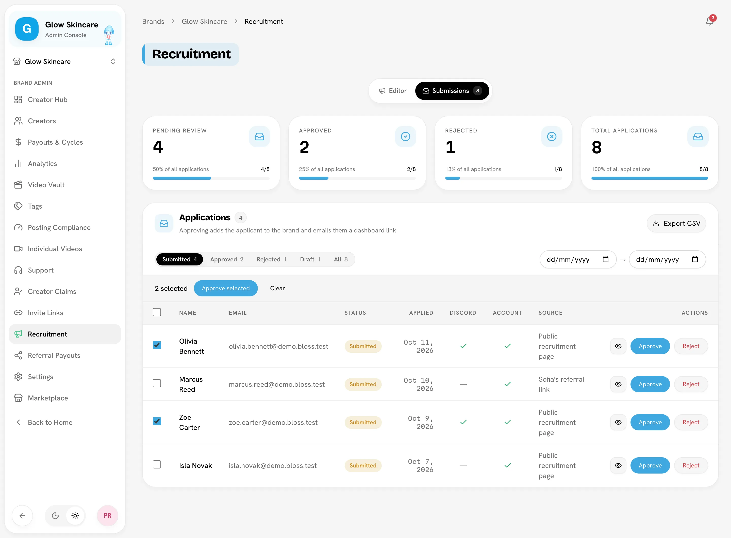The image size is (731, 538).
Task: Open Support page
Action: [x=65, y=270]
